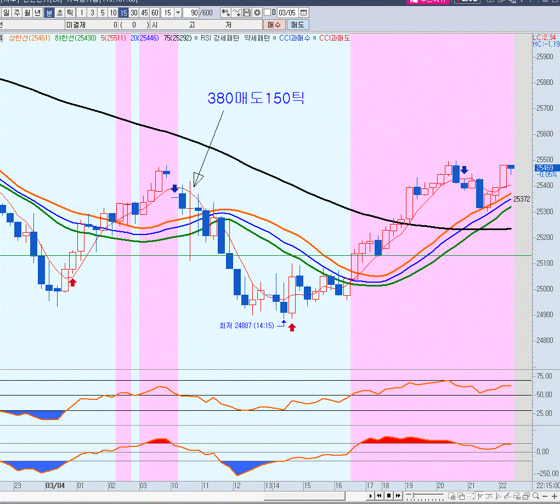The width and height of the screenshot is (560, 504).
Task: Select the 30 minute interval button
Action: pos(134,13)
